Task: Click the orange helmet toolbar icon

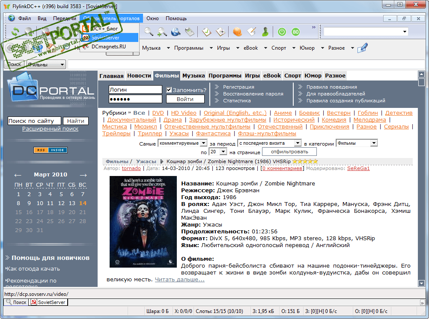Action: tap(237, 32)
